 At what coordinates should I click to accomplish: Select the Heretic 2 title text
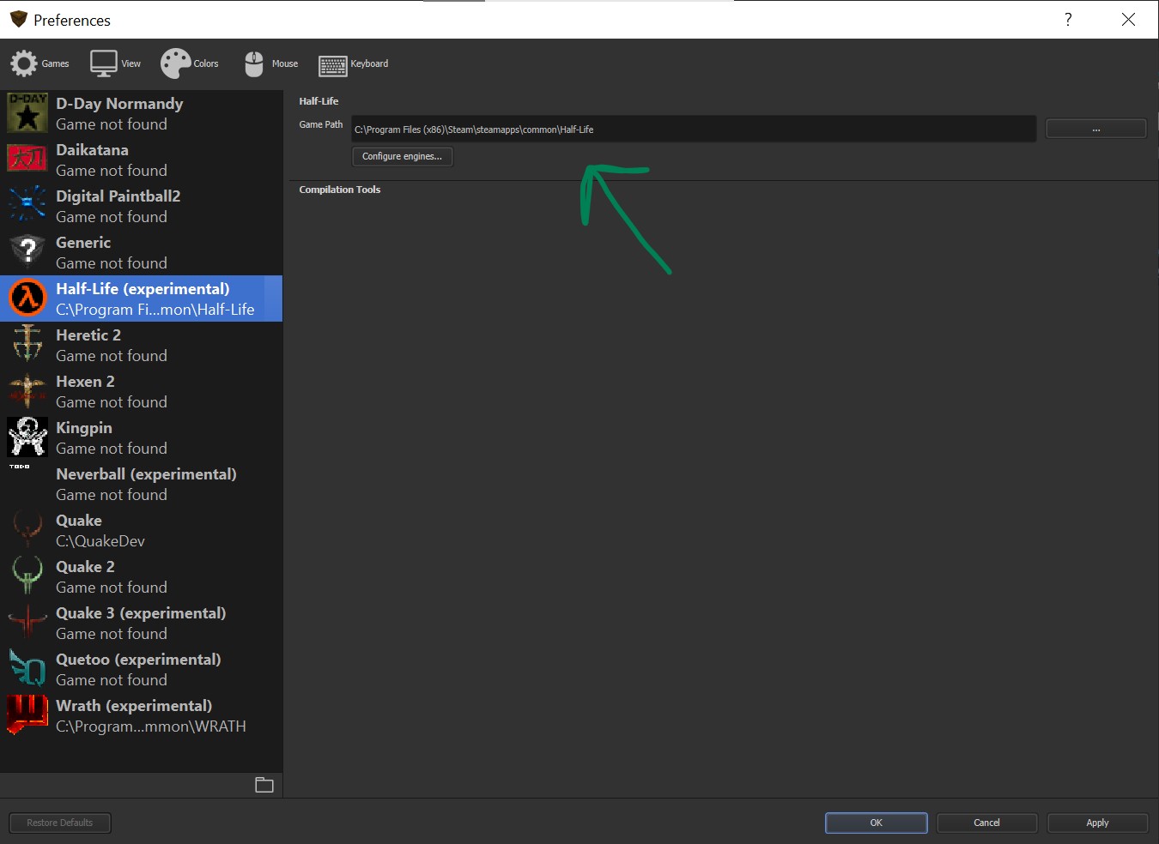click(x=88, y=335)
